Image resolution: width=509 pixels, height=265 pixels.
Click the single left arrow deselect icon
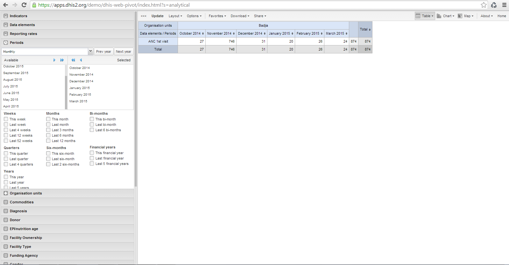click(x=81, y=60)
